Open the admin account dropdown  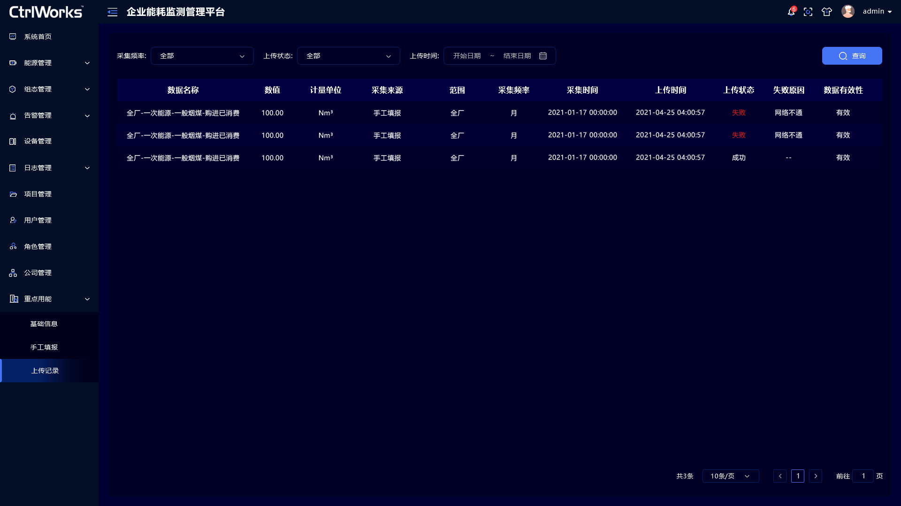tap(877, 11)
